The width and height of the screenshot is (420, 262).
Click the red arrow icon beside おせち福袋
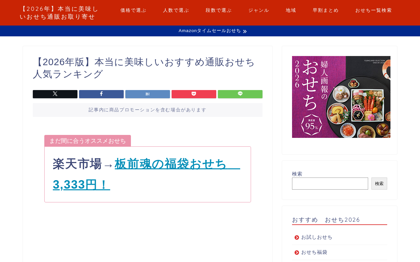[297, 253]
